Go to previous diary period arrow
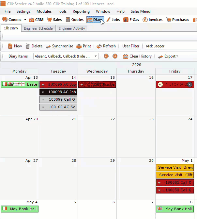Image resolution: width=197 pixels, height=219 pixels. 106,56
